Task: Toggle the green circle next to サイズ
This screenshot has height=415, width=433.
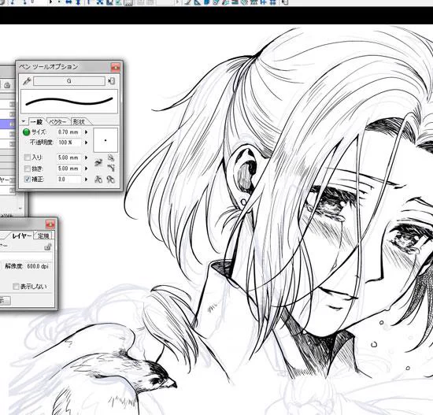Action: [x=26, y=132]
